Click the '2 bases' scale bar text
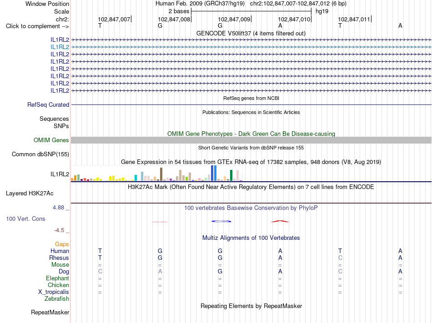 [179, 11]
